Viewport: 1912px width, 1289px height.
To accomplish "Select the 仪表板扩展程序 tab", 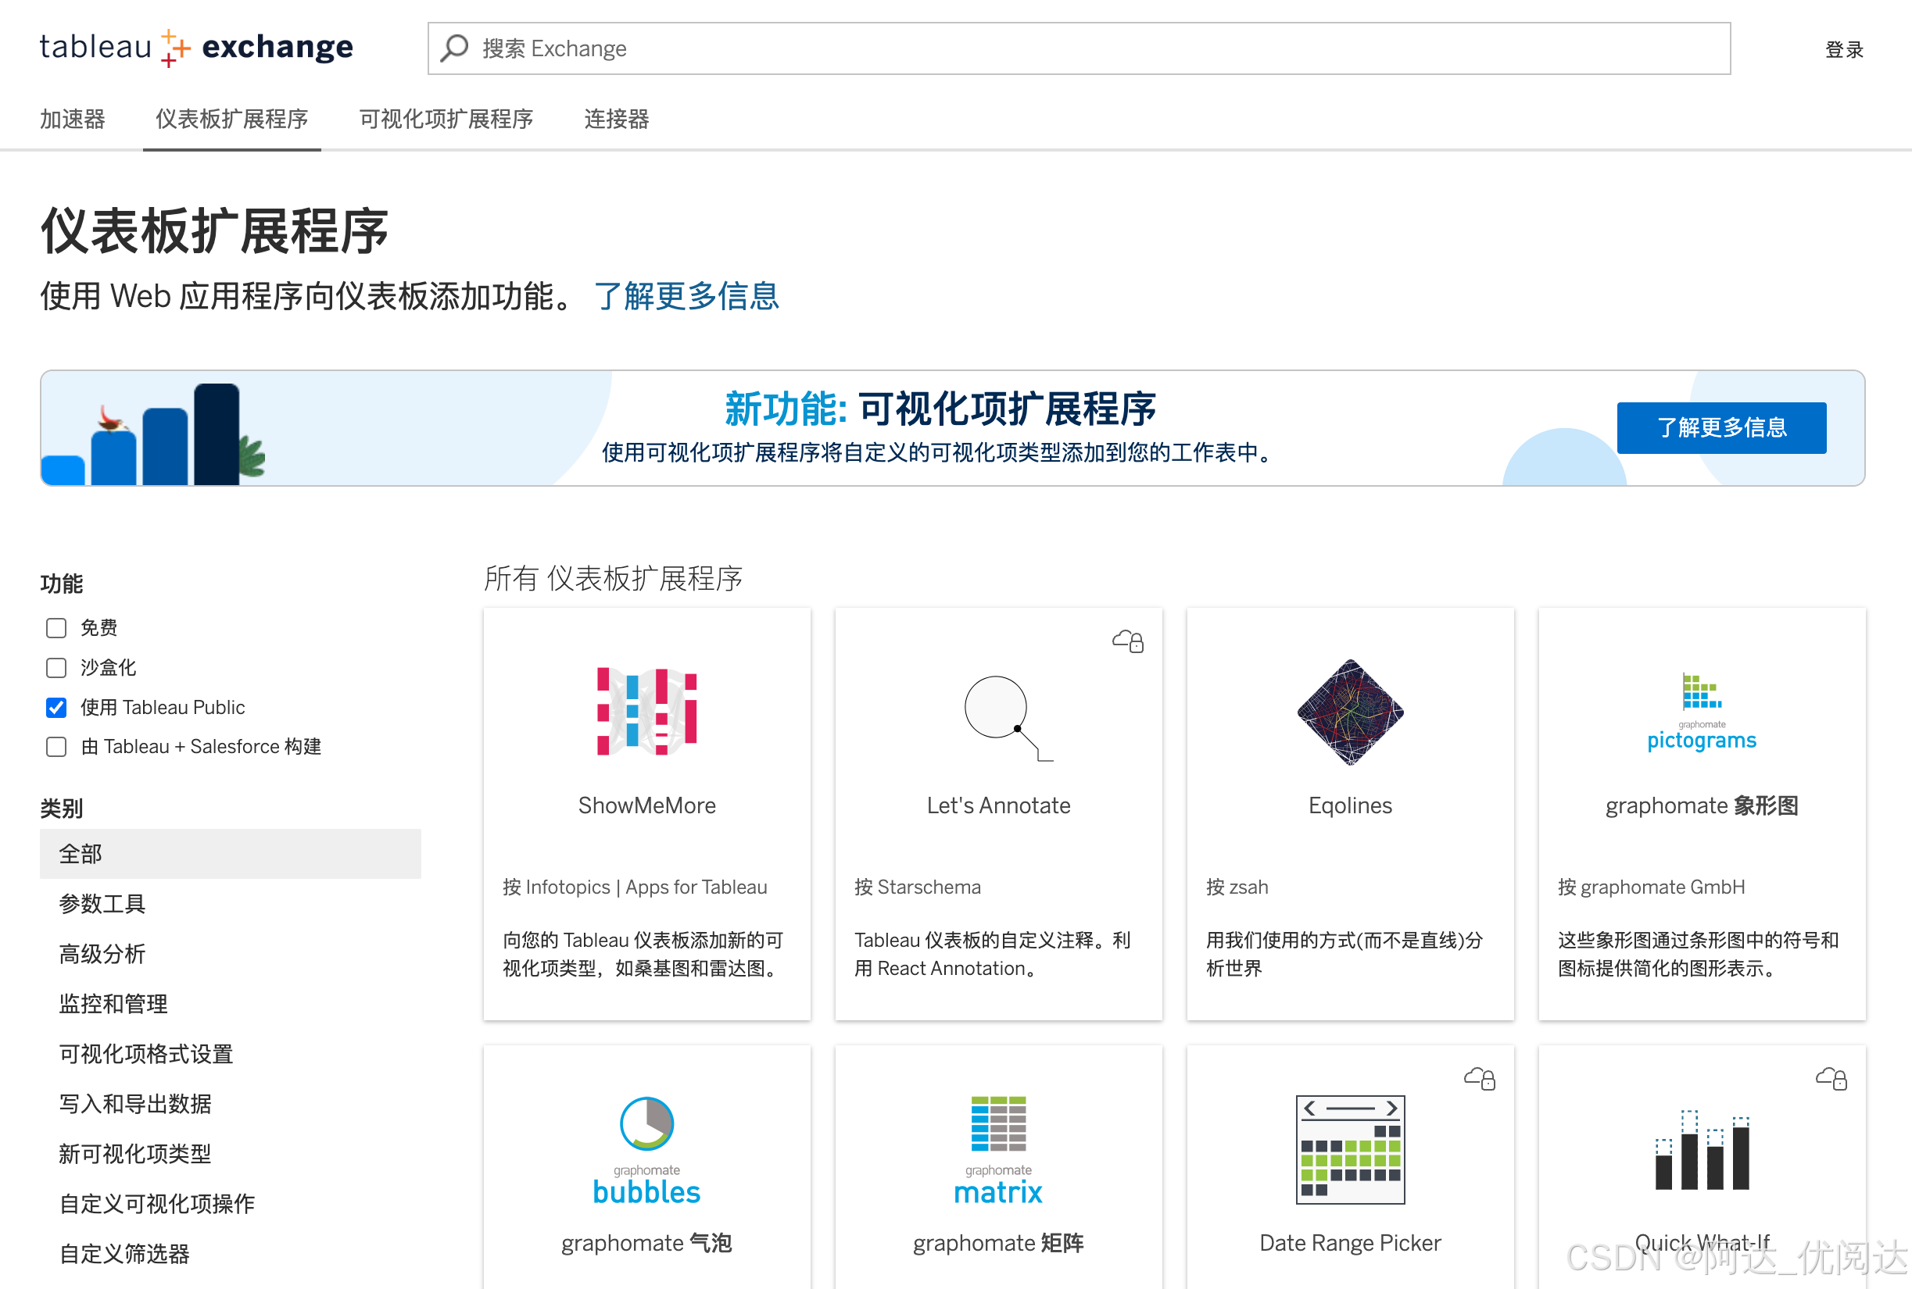I will (x=232, y=120).
